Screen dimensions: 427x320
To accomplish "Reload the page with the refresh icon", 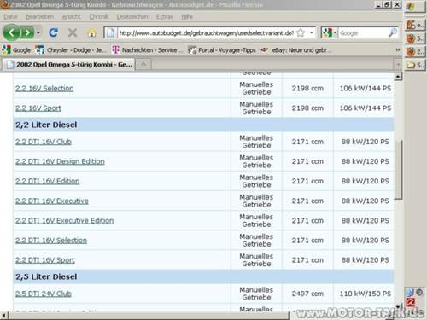I will point(53,33).
